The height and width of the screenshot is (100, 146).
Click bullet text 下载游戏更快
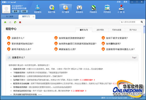19,73
